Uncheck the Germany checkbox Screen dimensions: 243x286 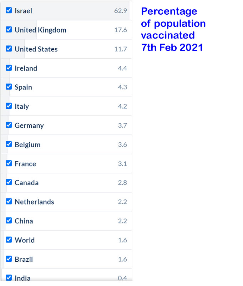tap(9, 125)
